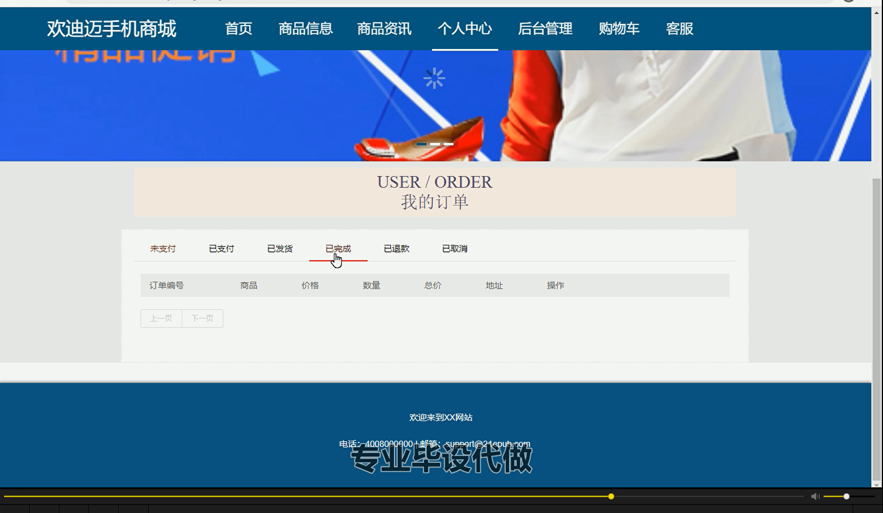This screenshot has width=883, height=513.
Task: Switch to the 未支付 unpaid orders tab
Action: click(x=163, y=248)
